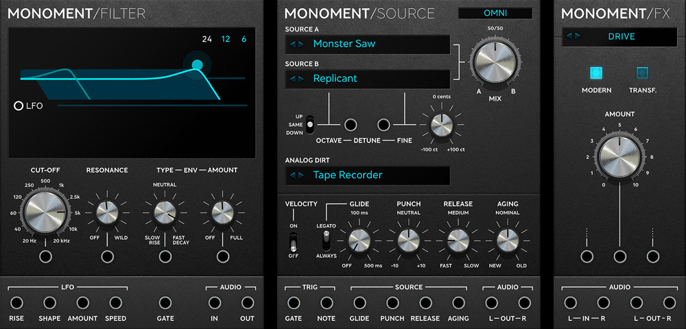Click the Source AUDIO L out jack

point(491,303)
